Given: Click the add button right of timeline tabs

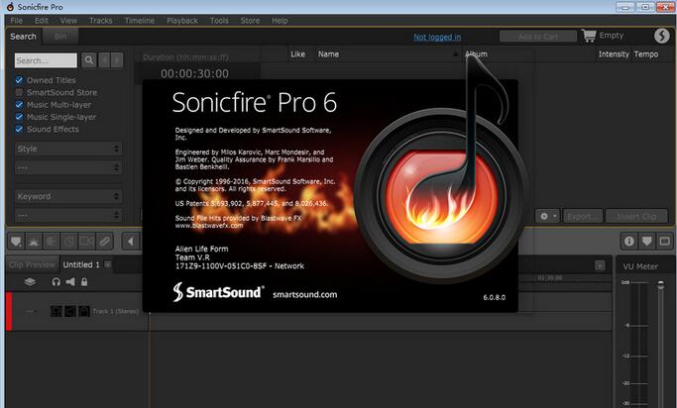Looking at the screenshot, I should (x=600, y=265).
